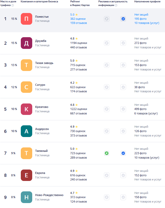Click the help icon beside "Место и доля трафика"
Screen dimensions: 165x208
pos(13,5)
